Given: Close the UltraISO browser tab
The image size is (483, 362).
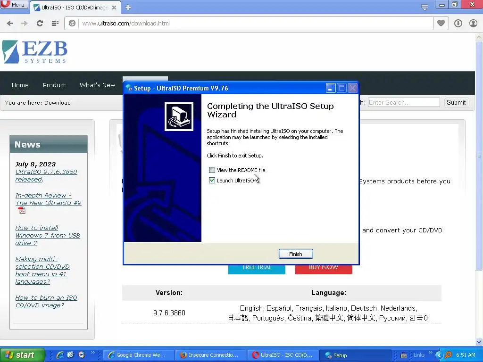Looking at the screenshot, I should (114, 8).
